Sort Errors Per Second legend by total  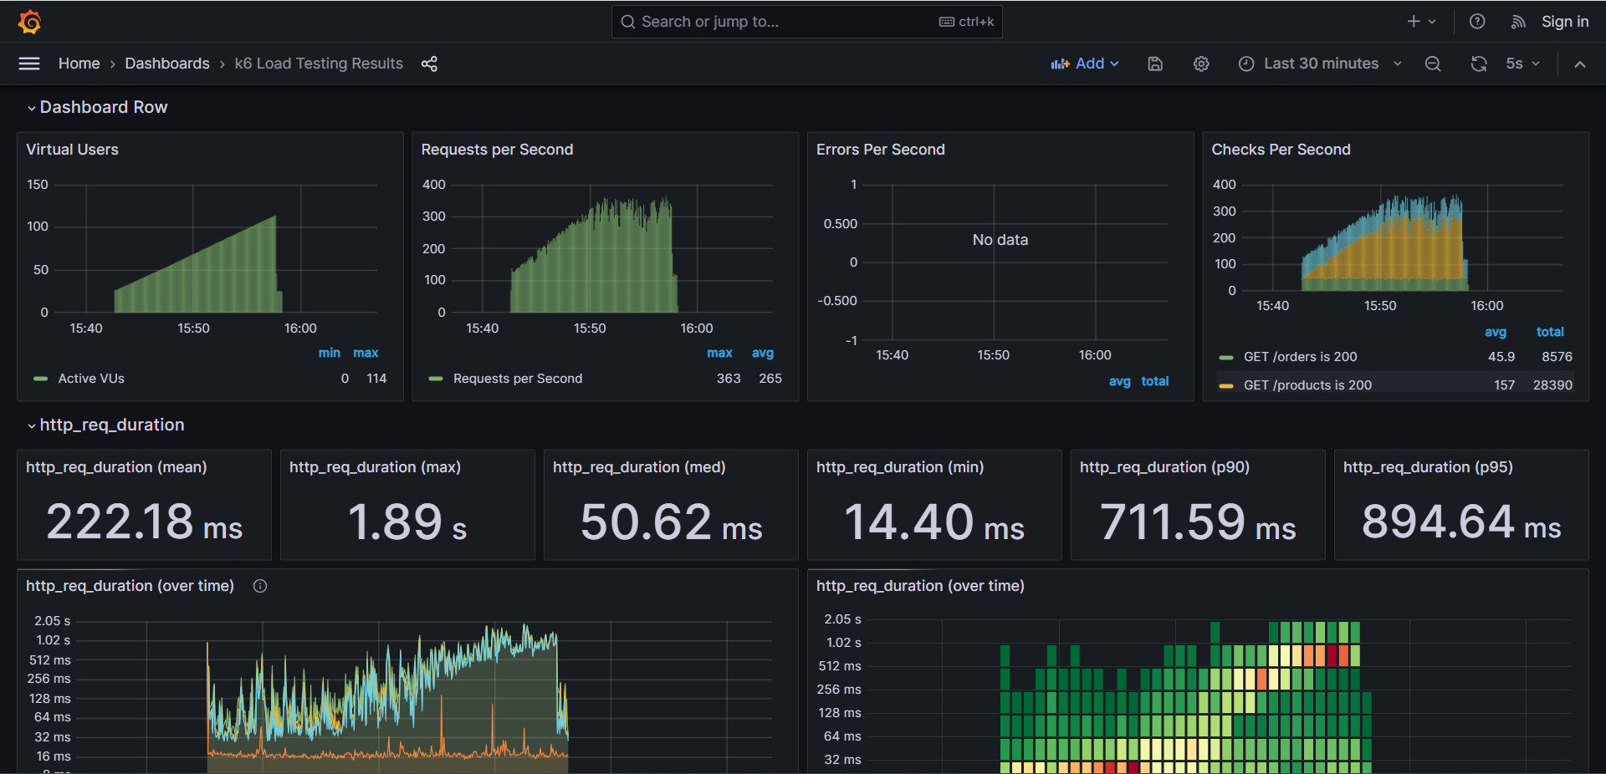click(1155, 381)
